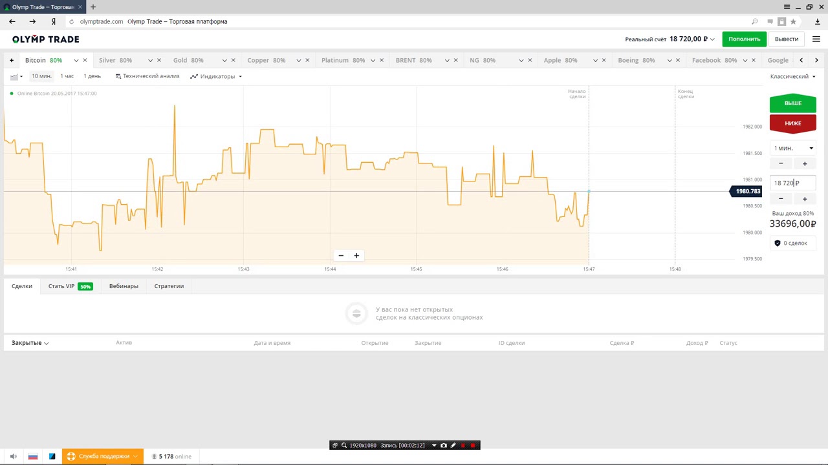Click the lock protect icon in address bar
This screenshot has width=828, height=465.
781,21
